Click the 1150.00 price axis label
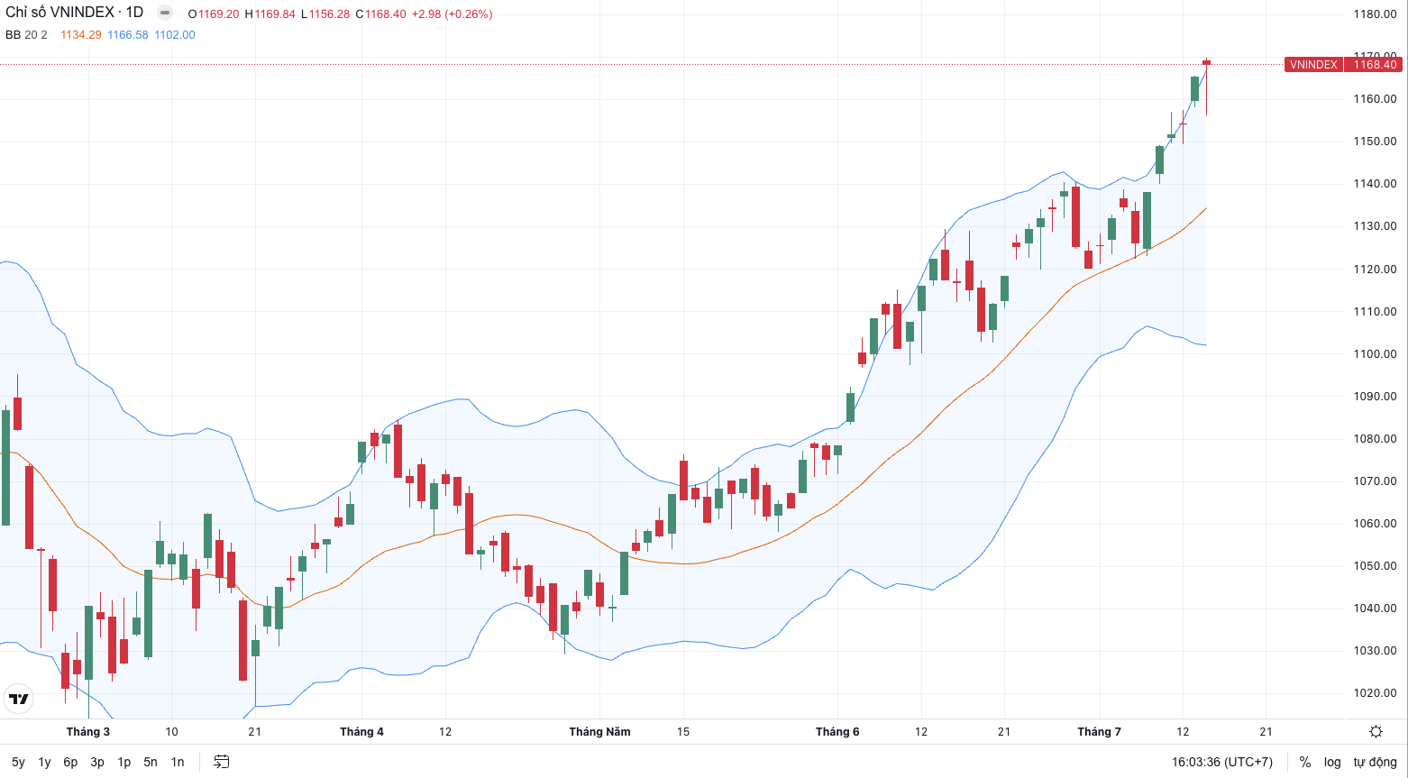 point(1375,142)
